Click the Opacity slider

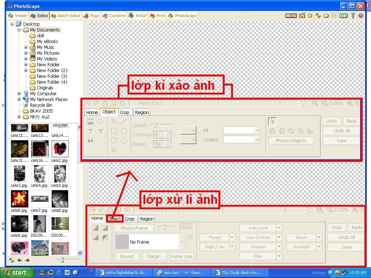(x=155, y=125)
